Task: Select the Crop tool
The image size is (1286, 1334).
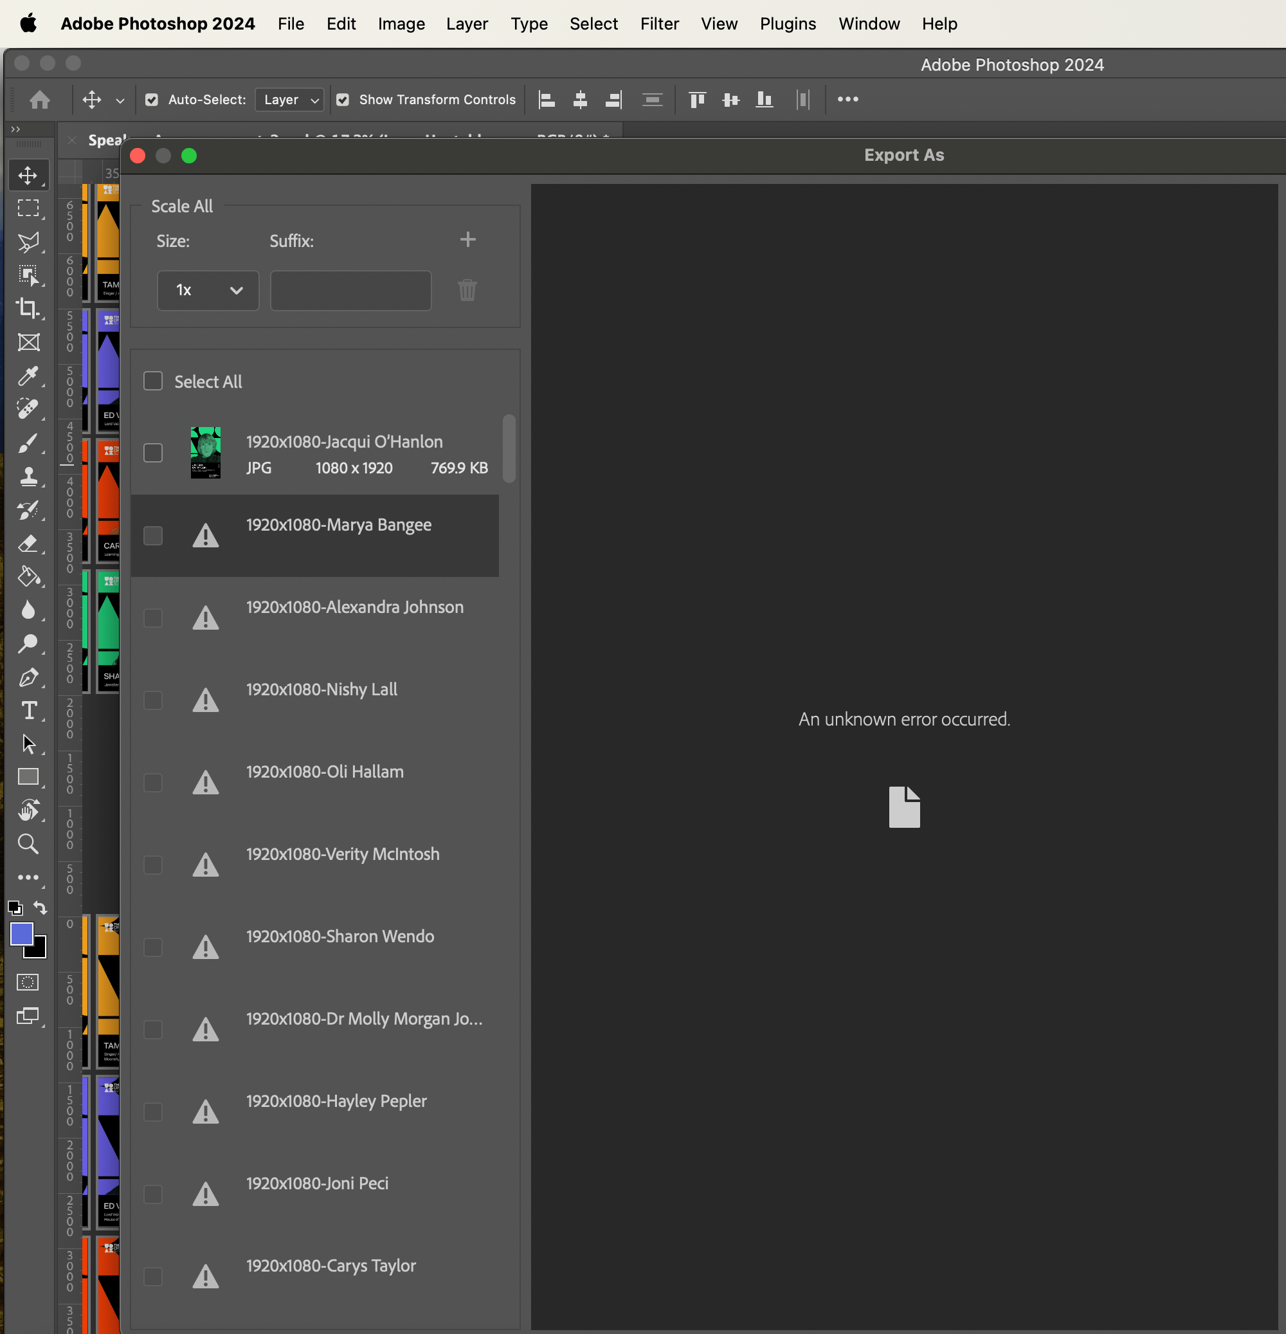Action: coord(28,307)
